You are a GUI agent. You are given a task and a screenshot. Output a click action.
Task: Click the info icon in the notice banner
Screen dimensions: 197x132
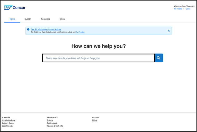point(28,29)
